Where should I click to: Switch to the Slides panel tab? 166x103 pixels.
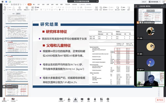(18, 14)
